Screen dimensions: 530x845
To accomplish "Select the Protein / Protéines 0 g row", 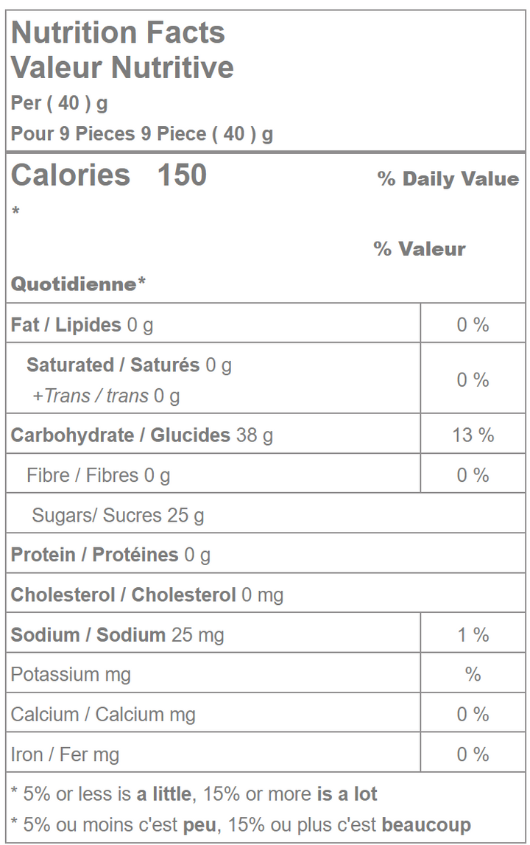I will click(x=110, y=555).
